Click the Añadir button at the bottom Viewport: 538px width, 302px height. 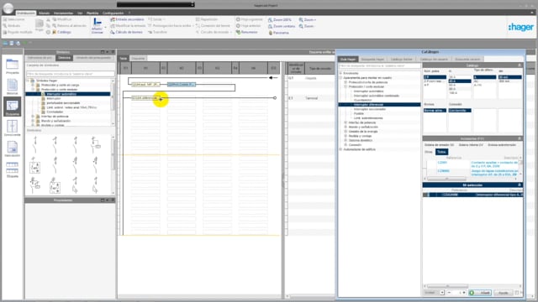click(x=481, y=293)
